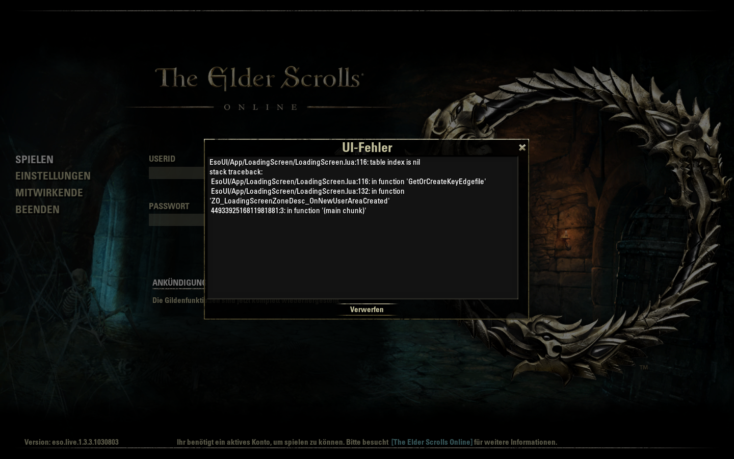Open EINSTELLUNGEN from the main menu
The height and width of the screenshot is (459, 734).
pyautogui.click(x=53, y=176)
